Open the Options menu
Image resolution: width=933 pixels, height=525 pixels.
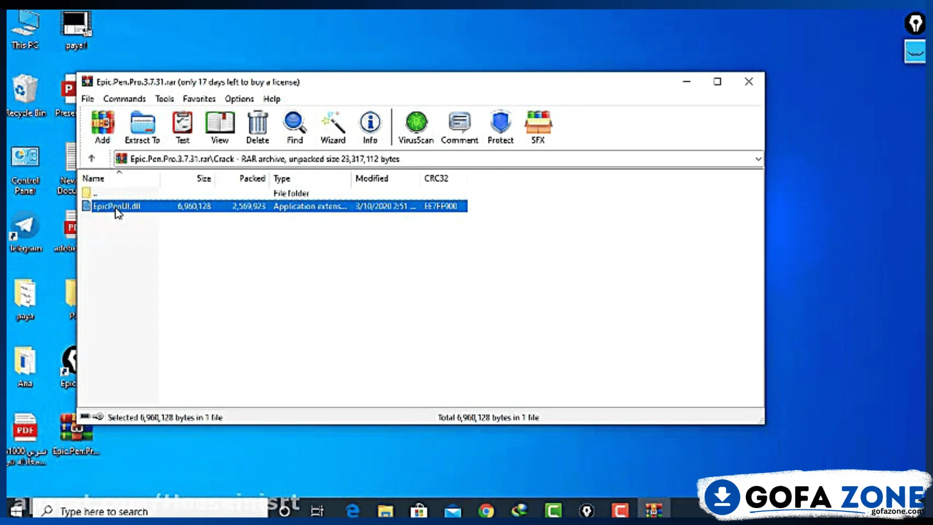239,99
